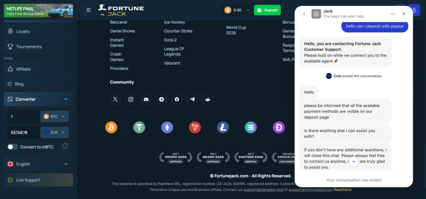
Task: Open the World Cup 2026 footer link
Action: tap(236, 30)
